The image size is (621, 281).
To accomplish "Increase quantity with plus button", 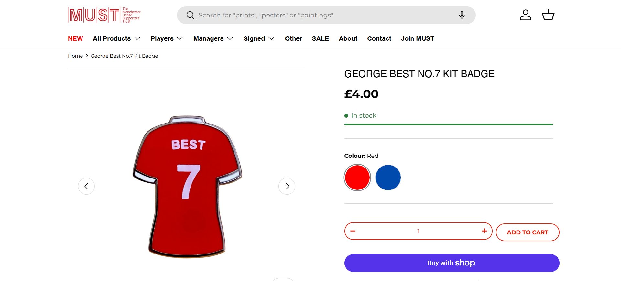I will point(484,231).
